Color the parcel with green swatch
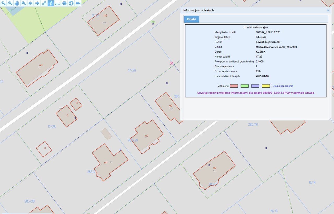Screen dimensions: 334x214 (x=244, y=86)
